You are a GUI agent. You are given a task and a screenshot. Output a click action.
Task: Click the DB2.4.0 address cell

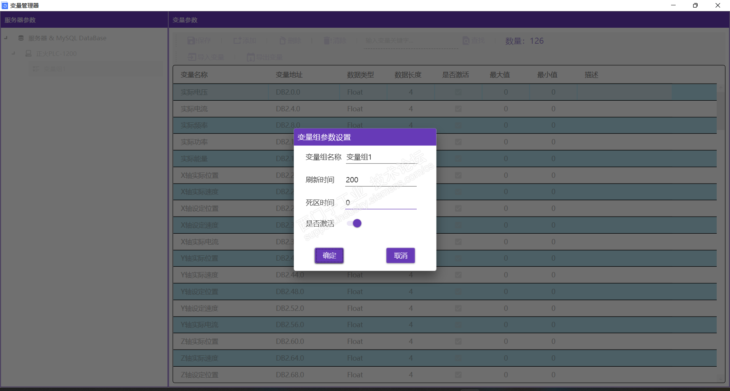coord(288,109)
